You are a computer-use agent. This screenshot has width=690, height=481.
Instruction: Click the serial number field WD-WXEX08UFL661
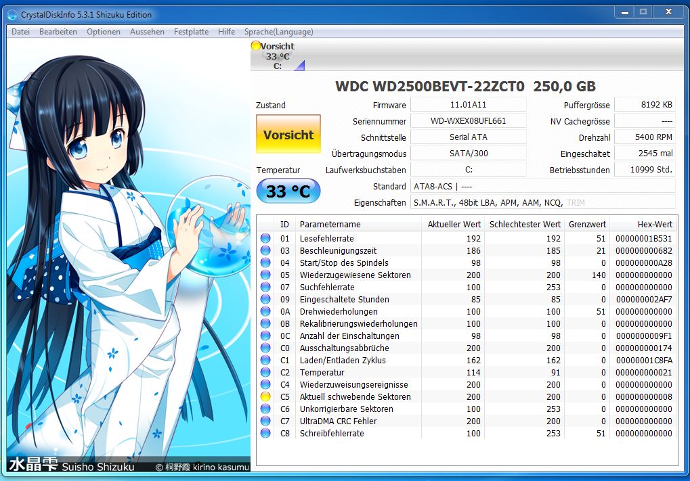click(468, 121)
